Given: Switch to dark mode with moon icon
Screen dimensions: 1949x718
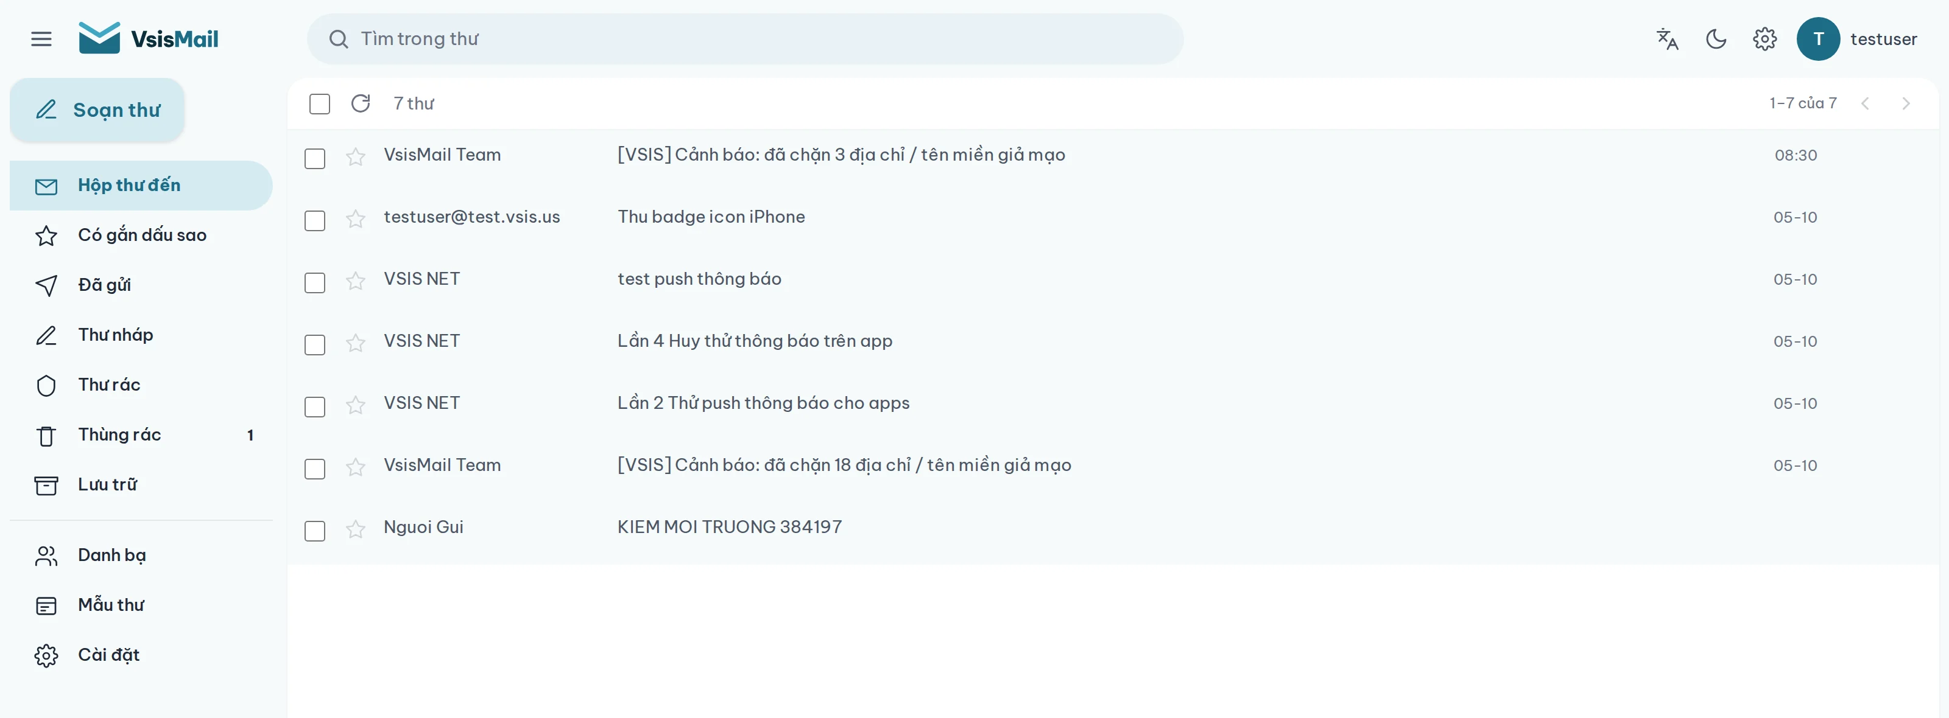Looking at the screenshot, I should coord(1716,38).
